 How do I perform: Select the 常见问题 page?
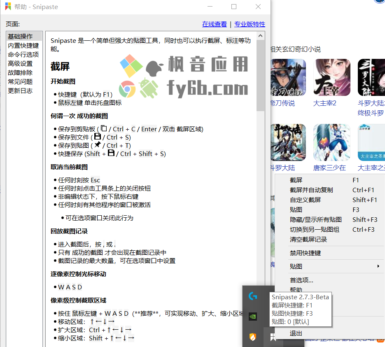[x=20, y=82]
